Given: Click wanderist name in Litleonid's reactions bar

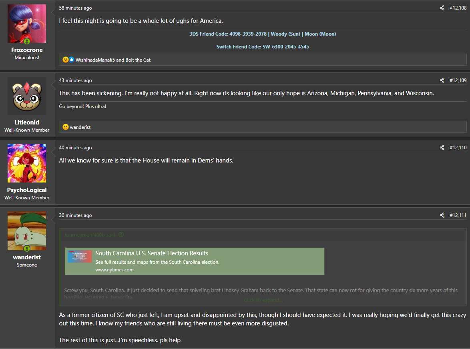Looking at the screenshot, I should coord(80,127).
